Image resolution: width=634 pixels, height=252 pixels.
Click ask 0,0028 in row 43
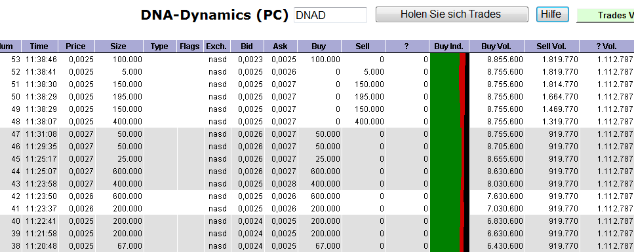pos(284,184)
